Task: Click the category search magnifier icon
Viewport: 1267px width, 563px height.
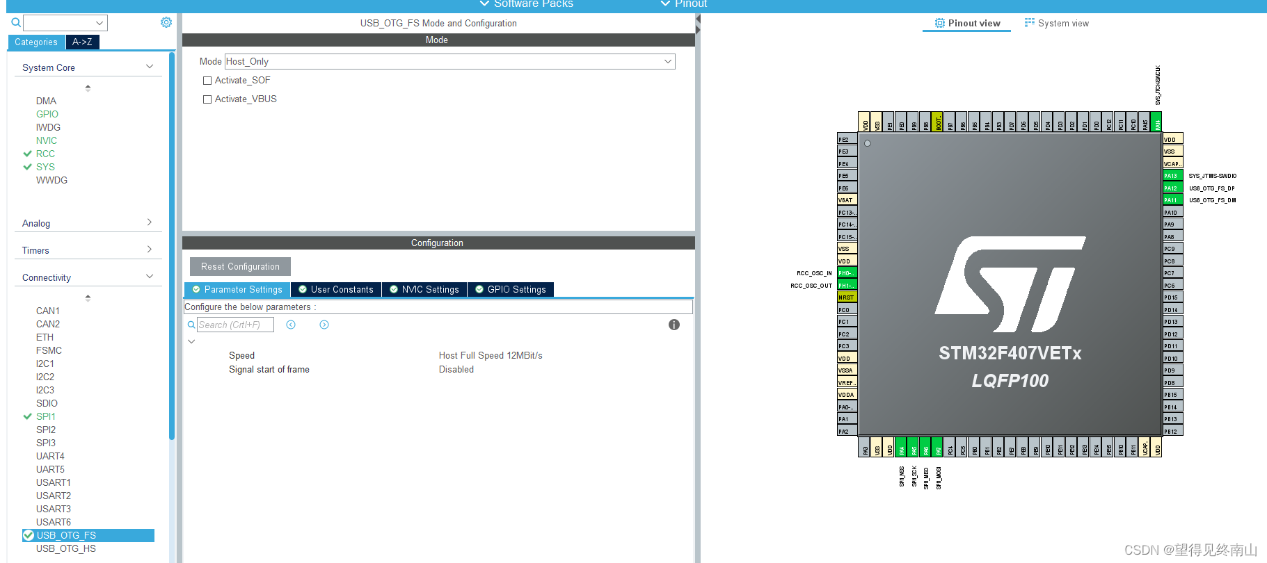Action: [x=16, y=23]
